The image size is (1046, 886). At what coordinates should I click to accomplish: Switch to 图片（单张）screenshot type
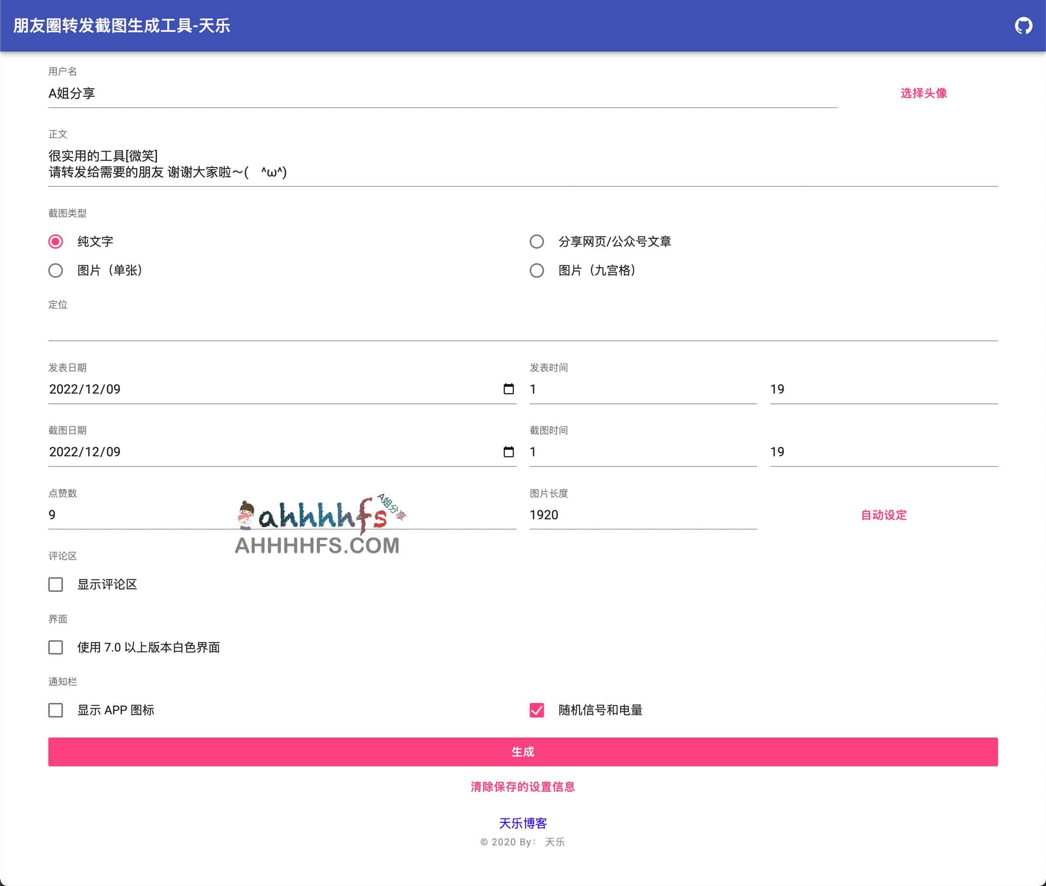coord(55,271)
